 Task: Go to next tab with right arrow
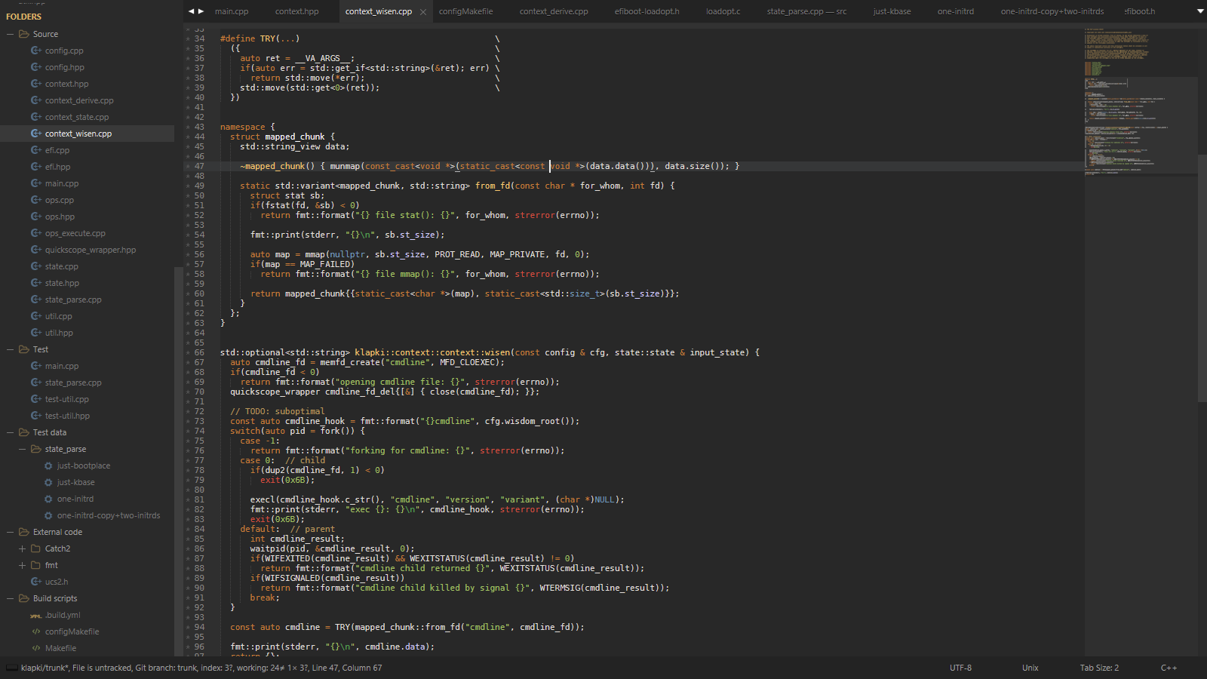click(x=201, y=11)
